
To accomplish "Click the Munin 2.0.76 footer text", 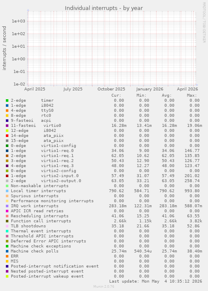I will tap(104, 286).
